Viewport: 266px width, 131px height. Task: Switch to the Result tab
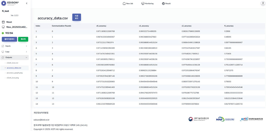click(x=166, y=4)
